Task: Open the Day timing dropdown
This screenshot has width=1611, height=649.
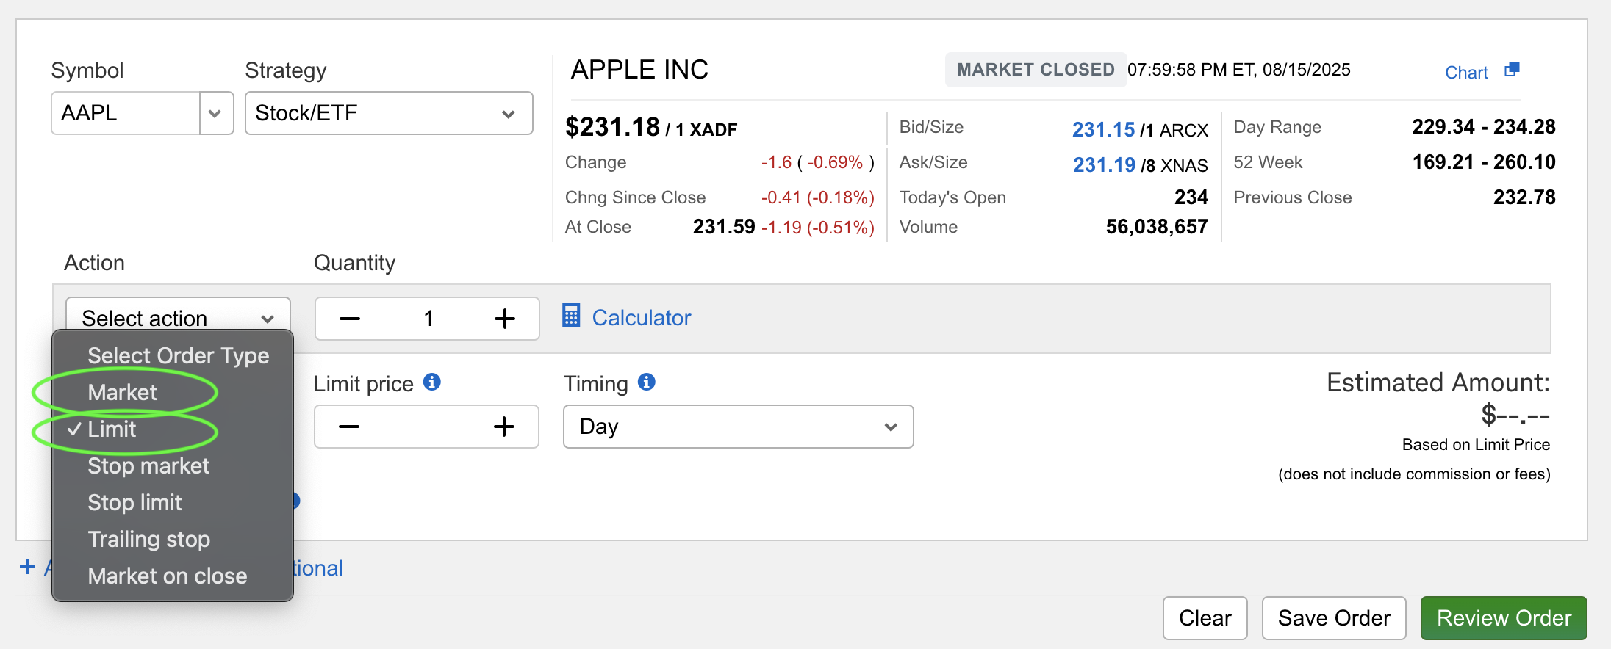Action: tap(737, 427)
